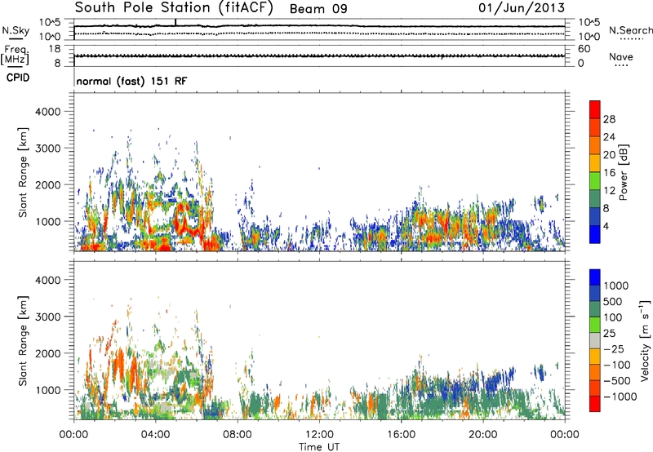Screen dimensions: 653x452
Task: Click the 1000 value on Velocity colorbar
Action: click(615, 286)
